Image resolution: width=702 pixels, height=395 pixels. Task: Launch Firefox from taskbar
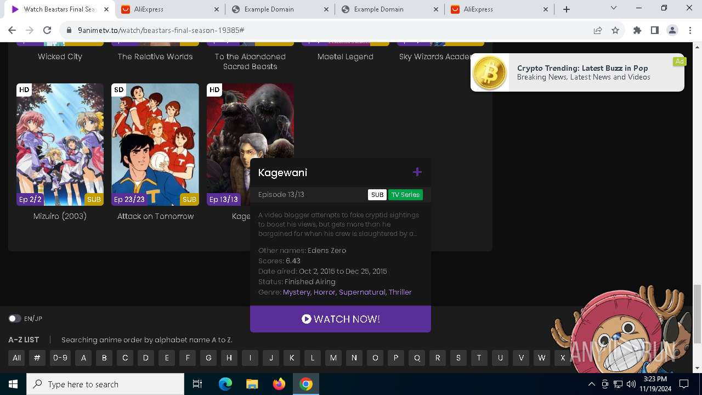tap(279, 384)
